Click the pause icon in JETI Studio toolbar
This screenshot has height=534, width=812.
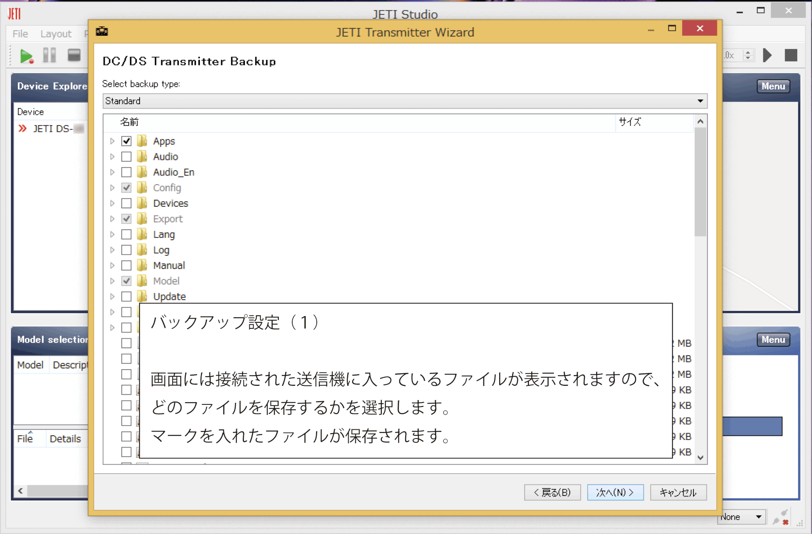point(50,55)
